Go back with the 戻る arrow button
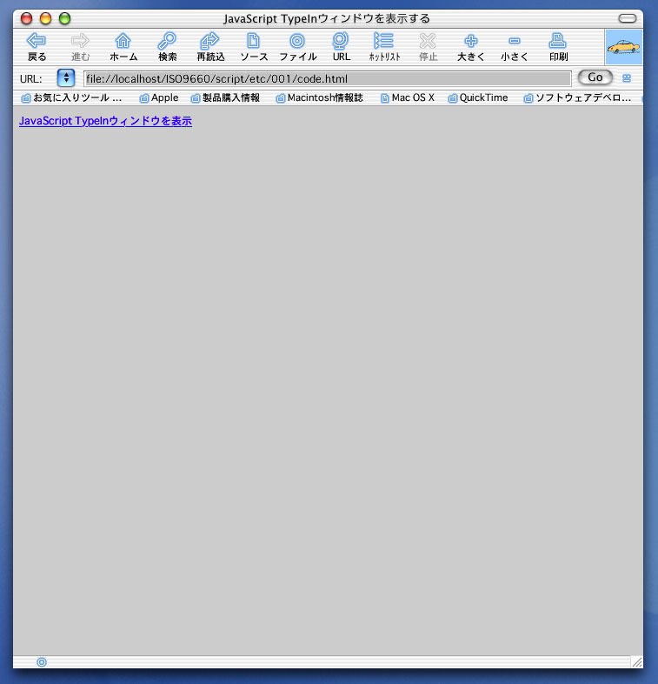Screen dimensions: 658x684 click(37, 47)
